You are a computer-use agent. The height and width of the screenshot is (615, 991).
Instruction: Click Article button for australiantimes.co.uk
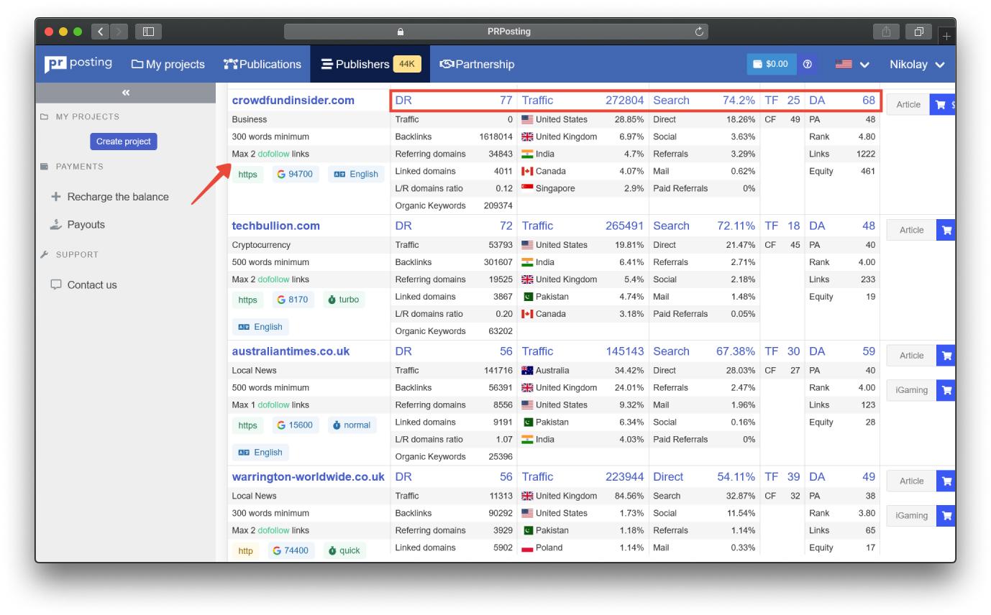(x=912, y=356)
